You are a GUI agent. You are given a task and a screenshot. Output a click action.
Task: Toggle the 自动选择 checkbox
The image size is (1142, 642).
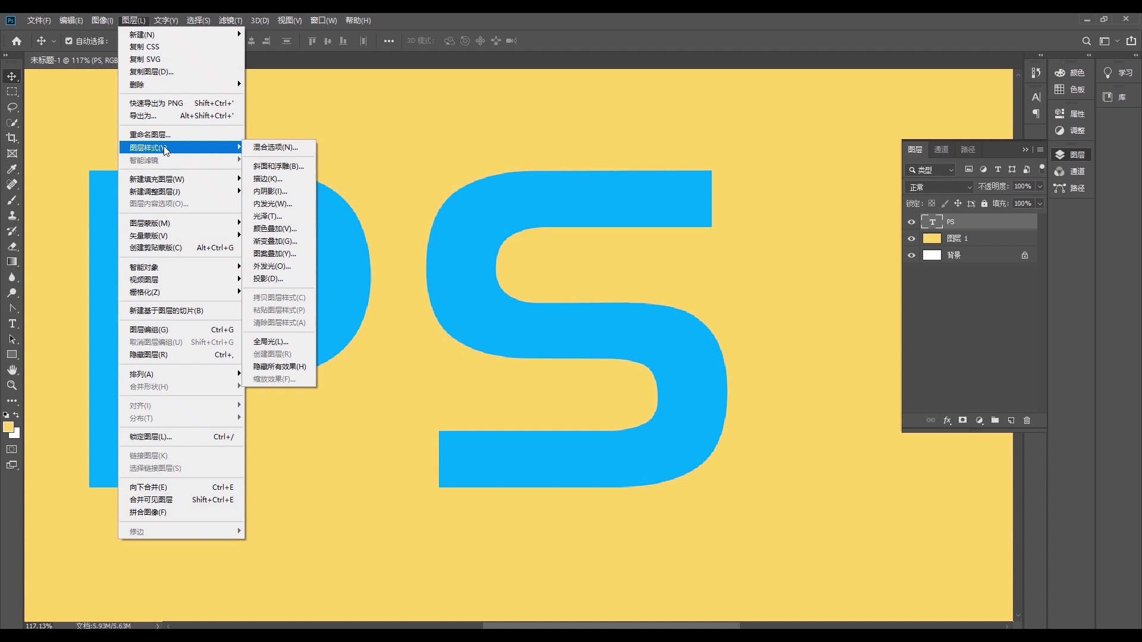[x=69, y=41]
